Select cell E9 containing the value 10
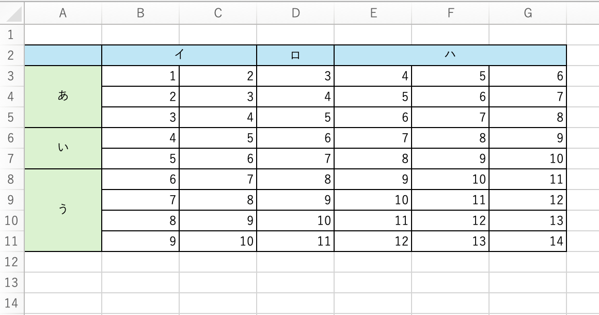The height and width of the screenshot is (315, 599). pyautogui.click(x=373, y=200)
